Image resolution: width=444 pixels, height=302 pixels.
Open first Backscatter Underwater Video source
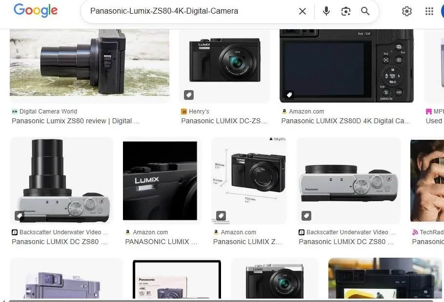[x=60, y=232]
